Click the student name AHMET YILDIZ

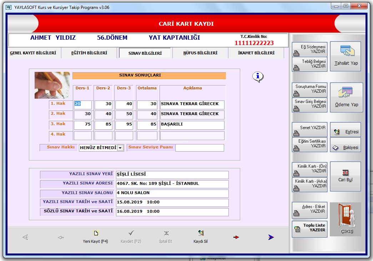(x=53, y=38)
